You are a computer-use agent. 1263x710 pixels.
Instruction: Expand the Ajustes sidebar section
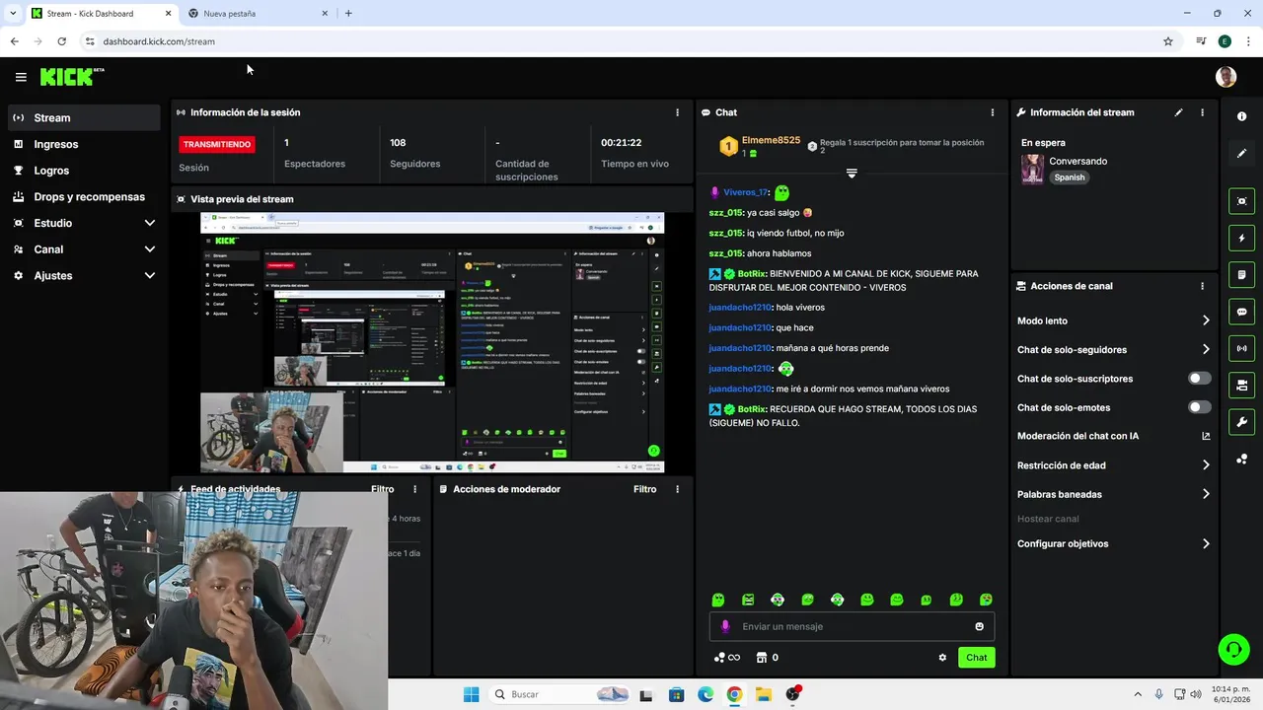[x=84, y=275]
